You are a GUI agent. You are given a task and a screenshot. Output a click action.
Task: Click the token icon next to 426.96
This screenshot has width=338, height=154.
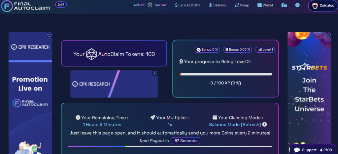(x=150, y=5)
